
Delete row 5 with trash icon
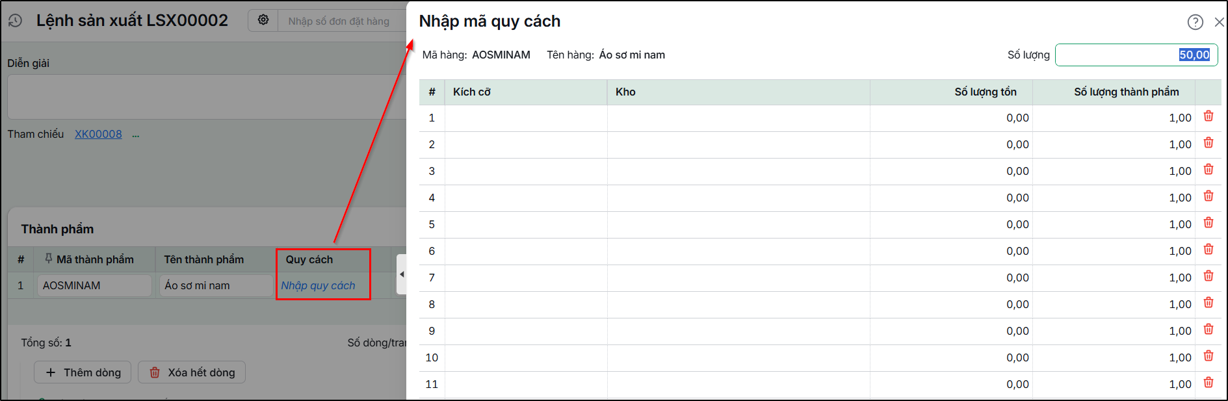(x=1208, y=223)
